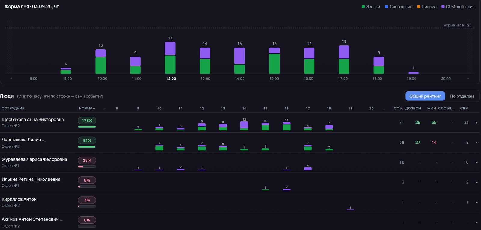The height and width of the screenshot is (230, 481).
Task: Click the name Ильина Регина Николаевна
Action: (x=31, y=179)
